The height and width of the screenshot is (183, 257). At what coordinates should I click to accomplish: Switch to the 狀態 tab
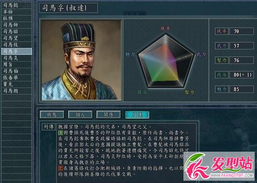pyautogui.click(x=52, y=114)
